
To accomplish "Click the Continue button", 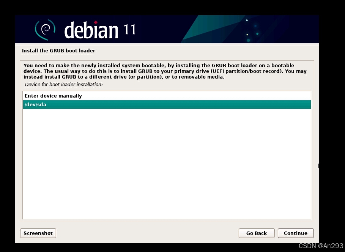I will pyautogui.click(x=296, y=233).
